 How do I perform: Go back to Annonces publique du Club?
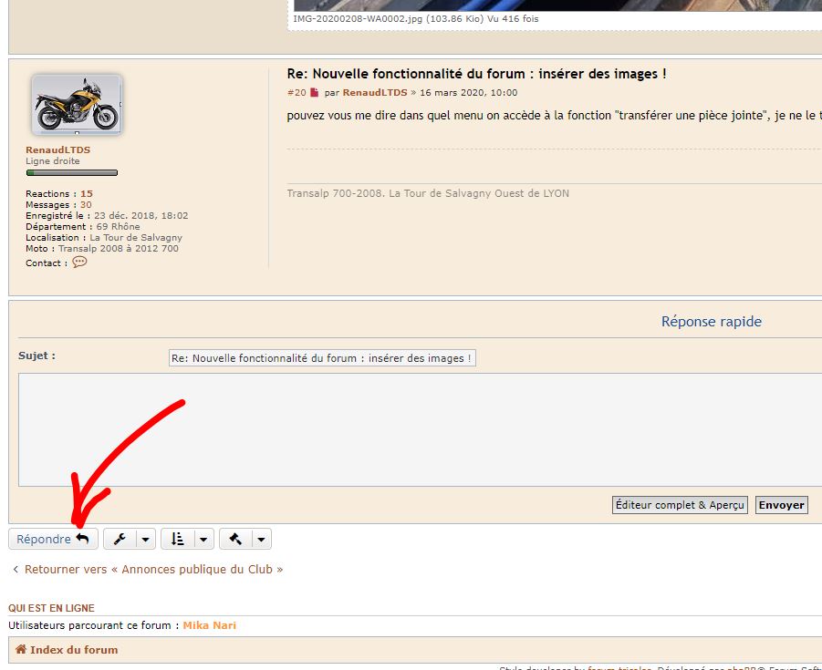[x=148, y=569]
